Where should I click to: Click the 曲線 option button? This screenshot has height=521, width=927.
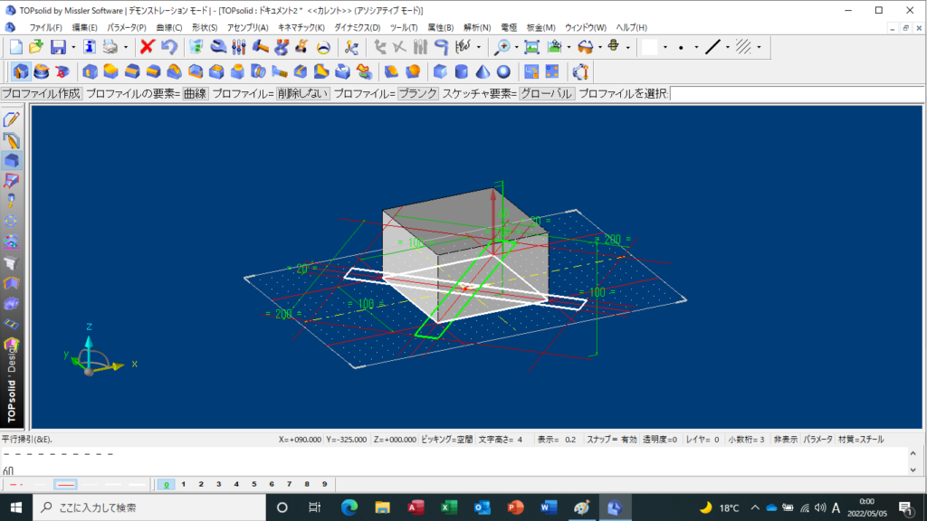(x=196, y=93)
